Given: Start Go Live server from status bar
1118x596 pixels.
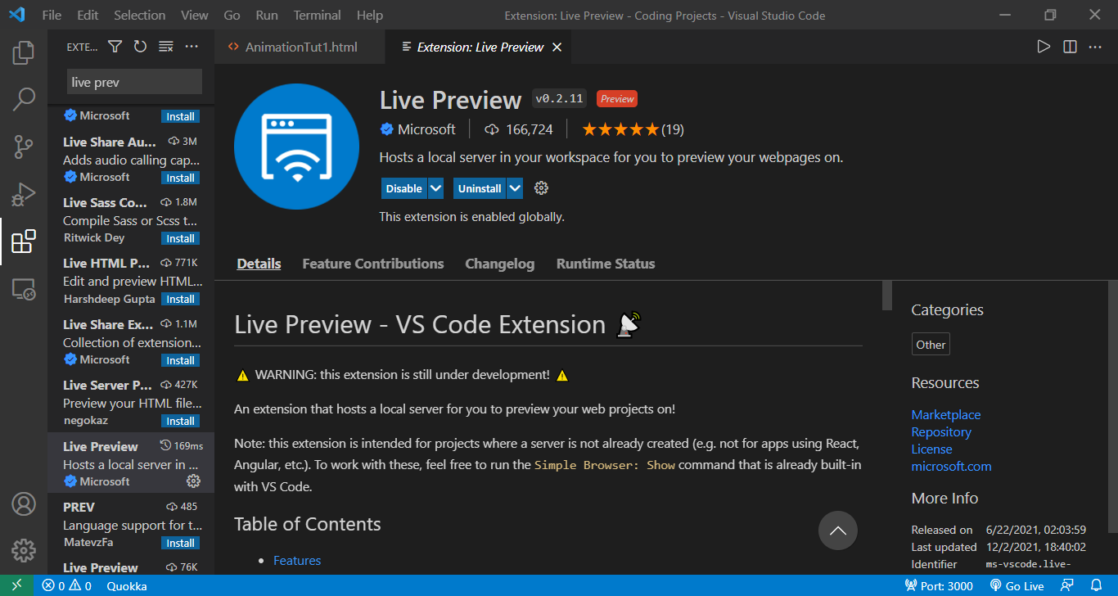Looking at the screenshot, I should [1017, 585].
